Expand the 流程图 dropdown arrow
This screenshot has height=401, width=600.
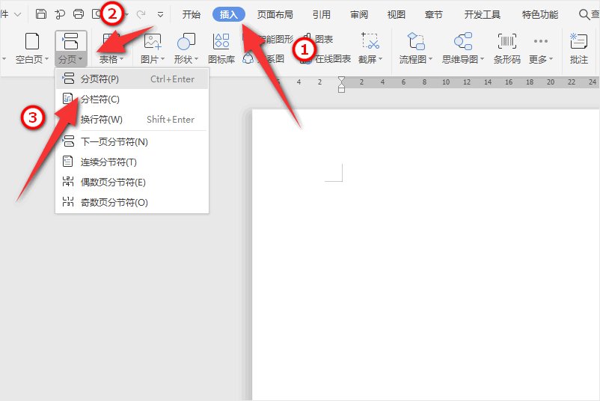pyautogui.click(x=430, y=59)
